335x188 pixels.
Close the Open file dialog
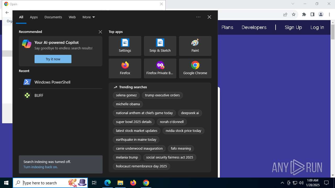(x=161, y=4)
